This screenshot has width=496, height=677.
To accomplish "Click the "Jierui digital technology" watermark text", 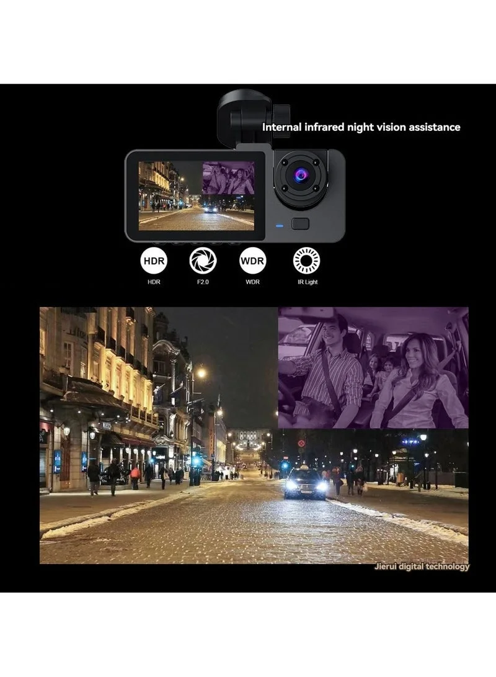I will point(422,567).
